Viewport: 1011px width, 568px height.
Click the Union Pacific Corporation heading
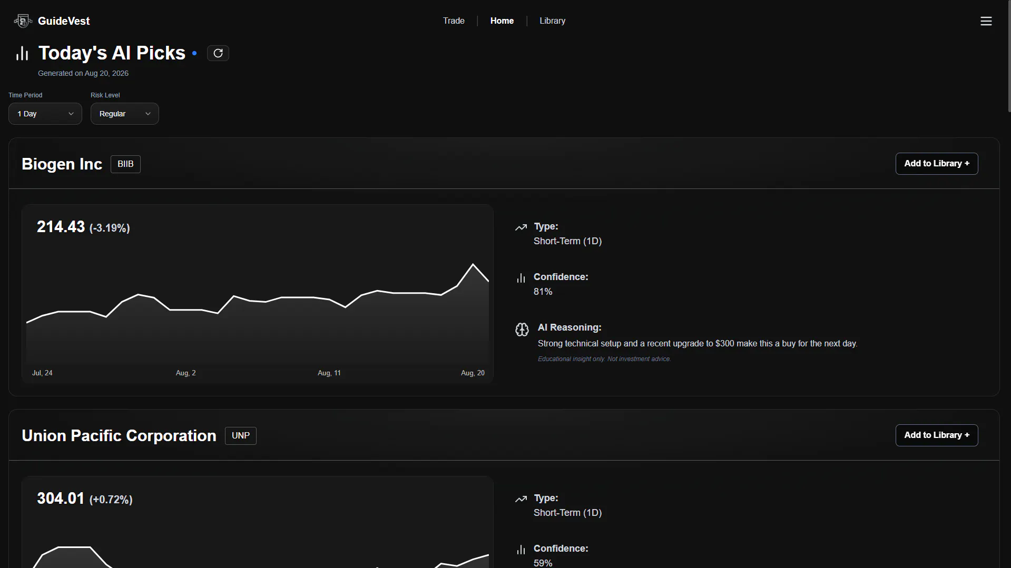pos(119,436)
